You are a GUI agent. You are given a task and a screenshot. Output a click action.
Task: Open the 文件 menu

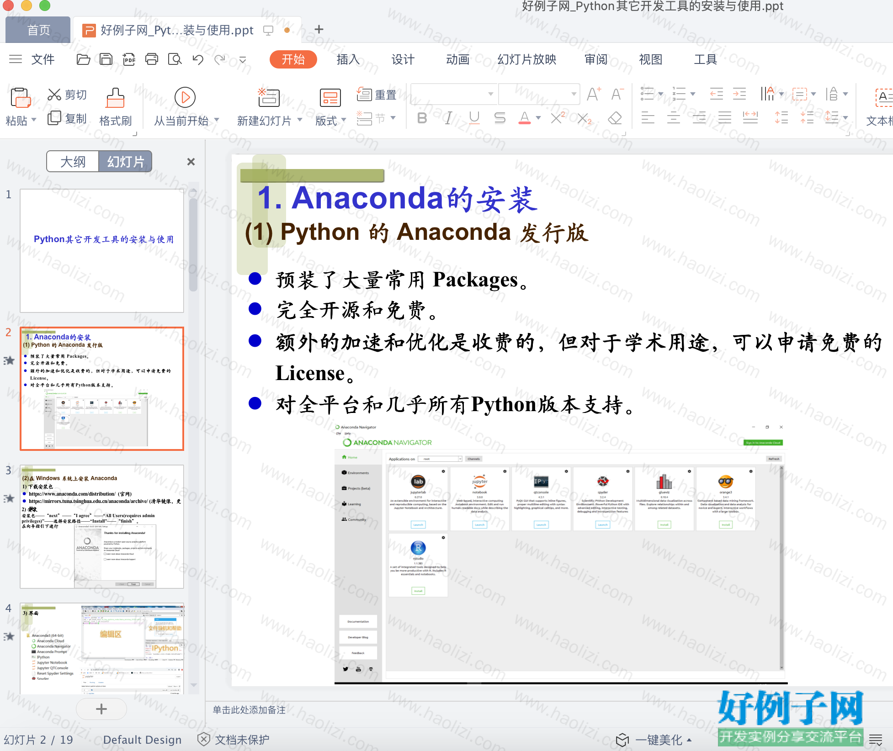[x=43, y=59]
